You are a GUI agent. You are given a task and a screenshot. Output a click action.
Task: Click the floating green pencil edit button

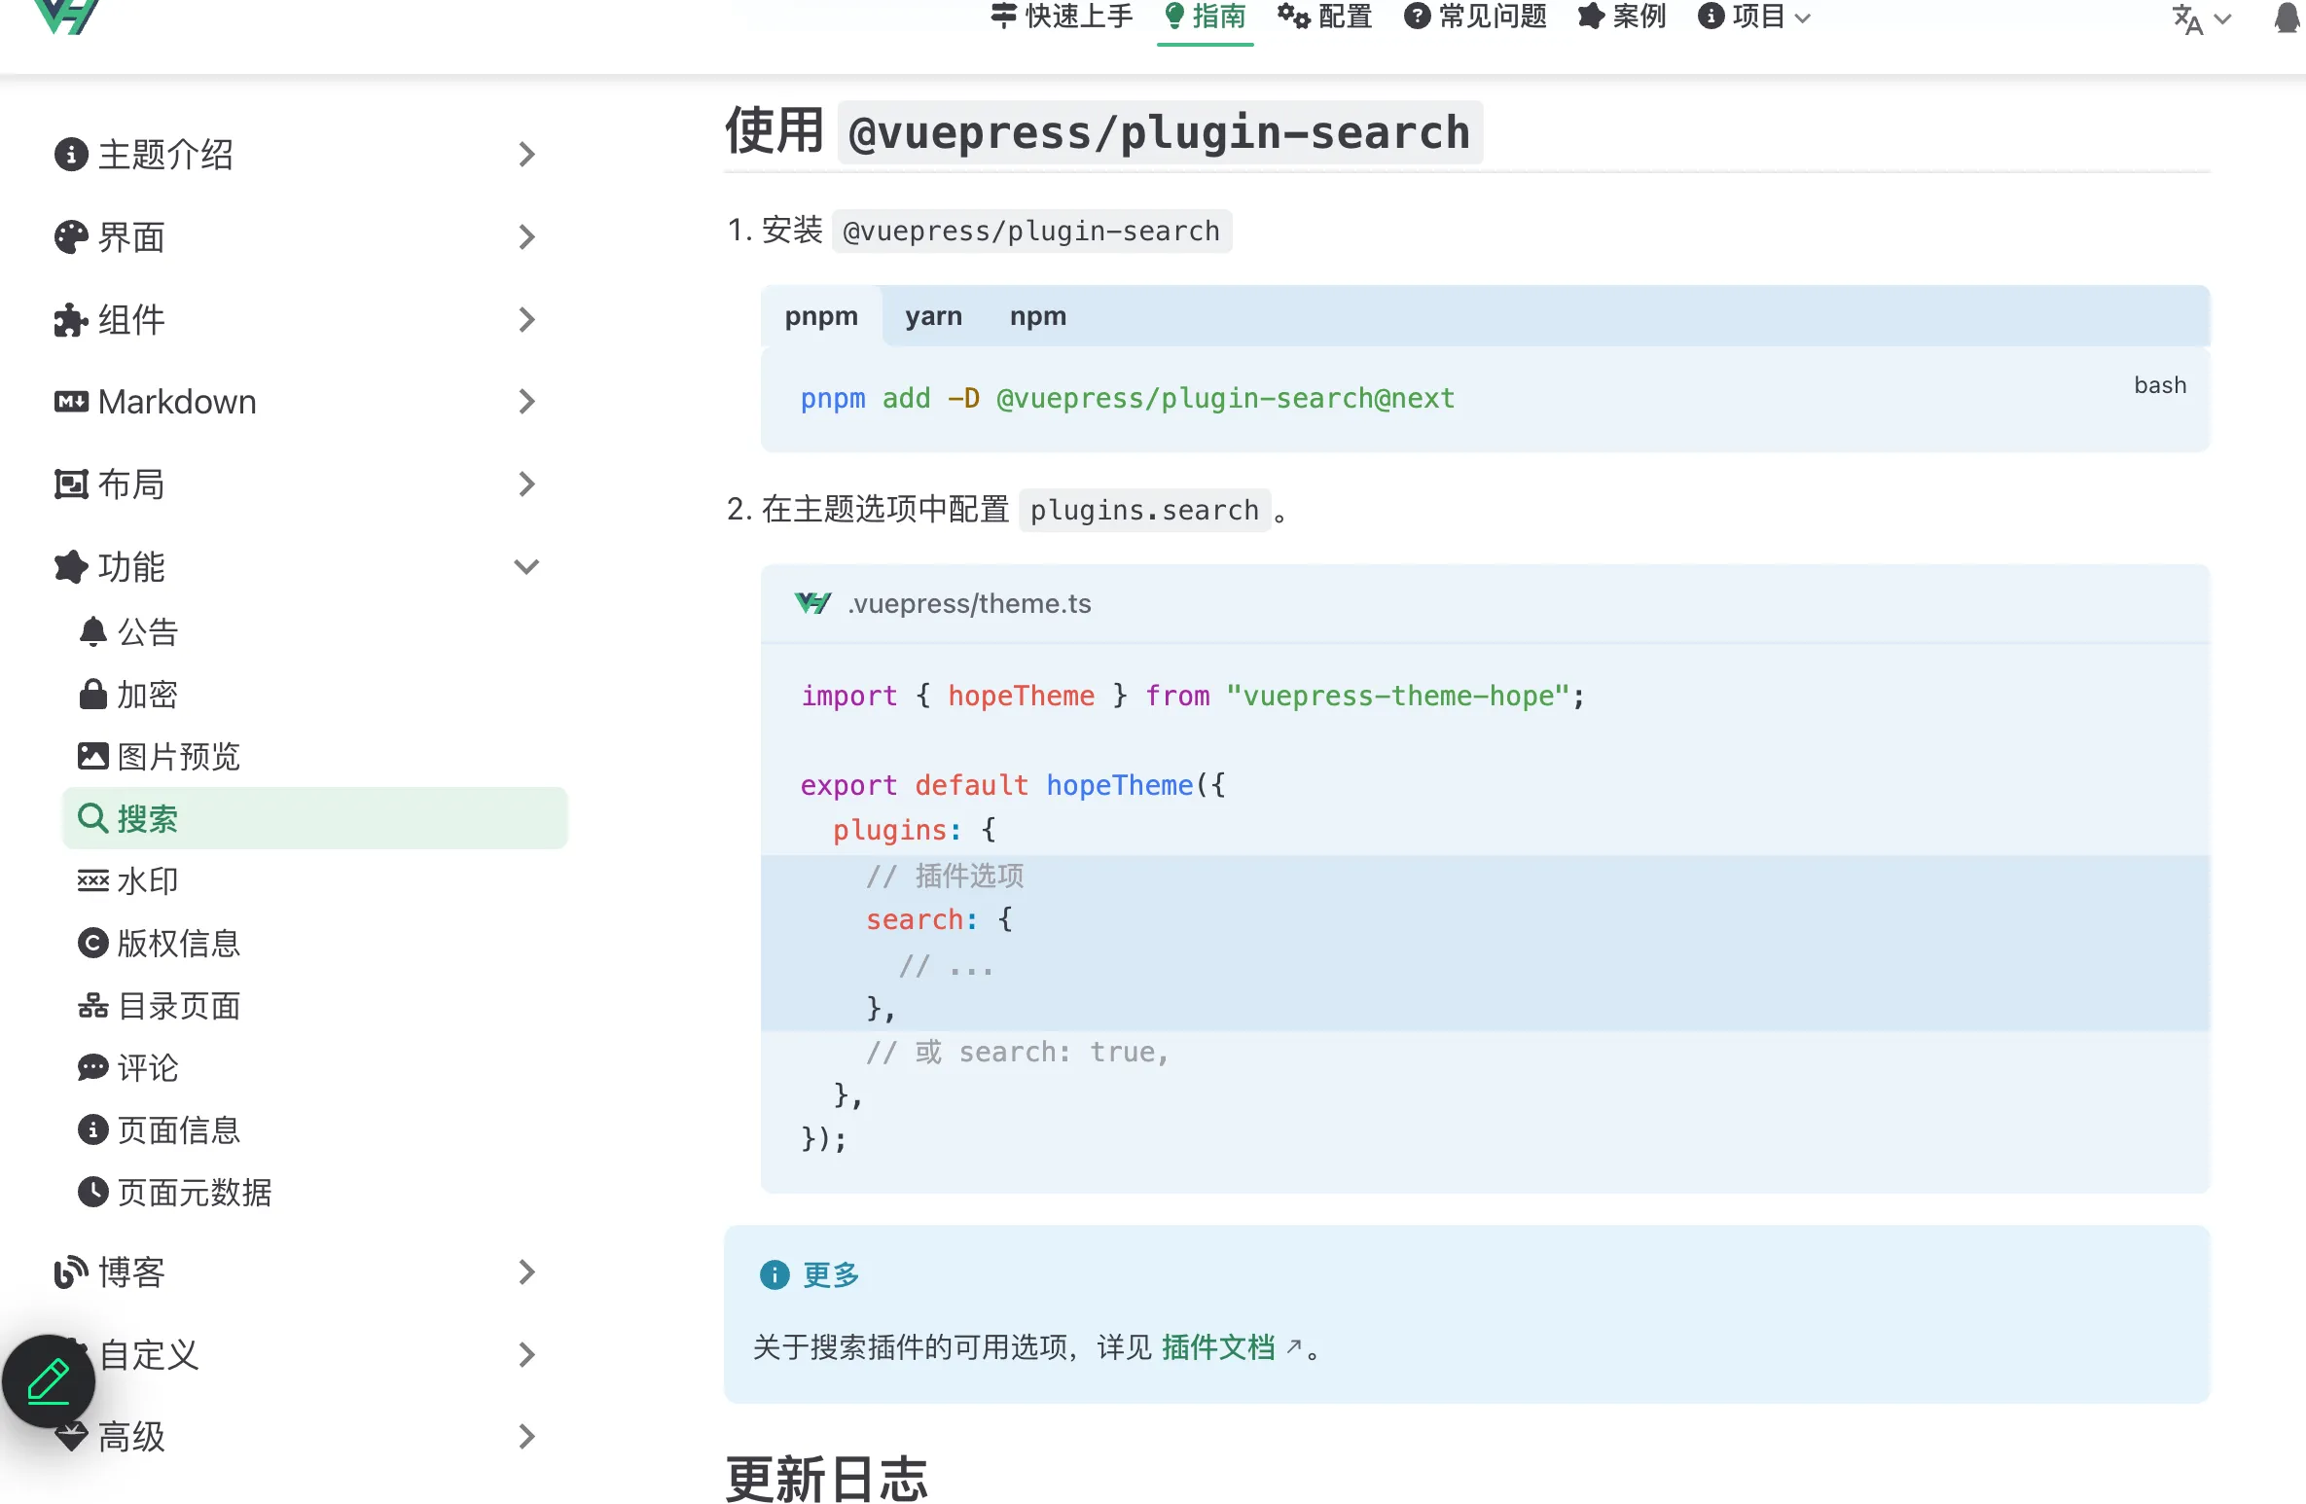[49, 1380]
